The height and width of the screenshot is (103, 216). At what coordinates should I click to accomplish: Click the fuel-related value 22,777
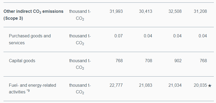tap(116, 85)
